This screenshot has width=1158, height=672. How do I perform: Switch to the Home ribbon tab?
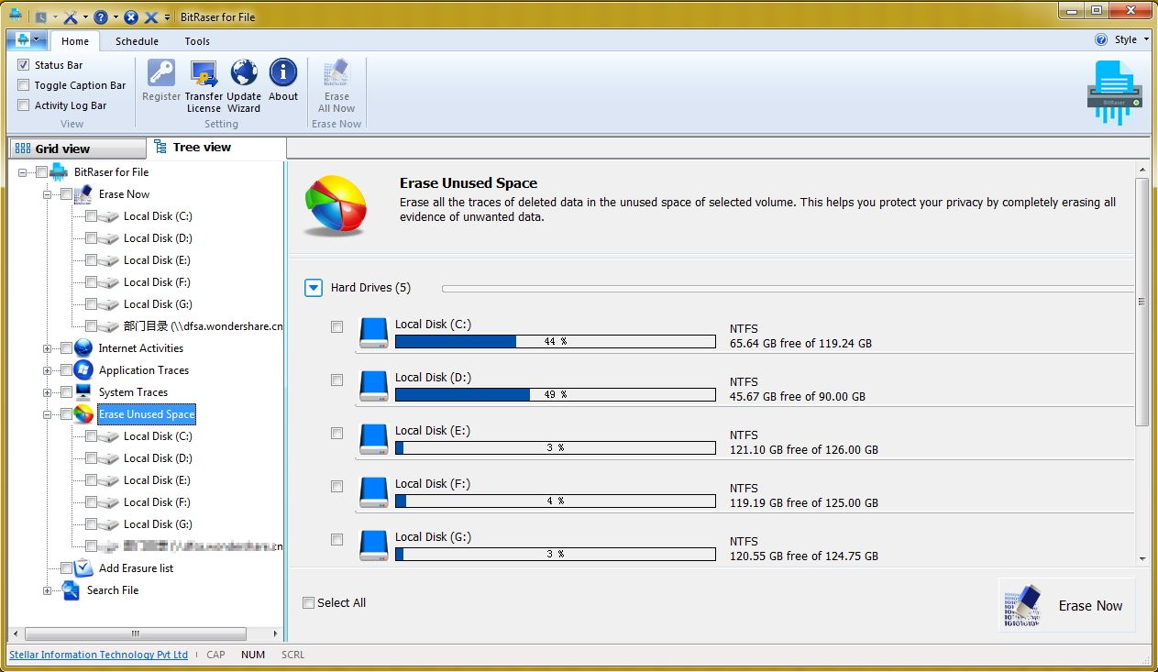[75, 41]
